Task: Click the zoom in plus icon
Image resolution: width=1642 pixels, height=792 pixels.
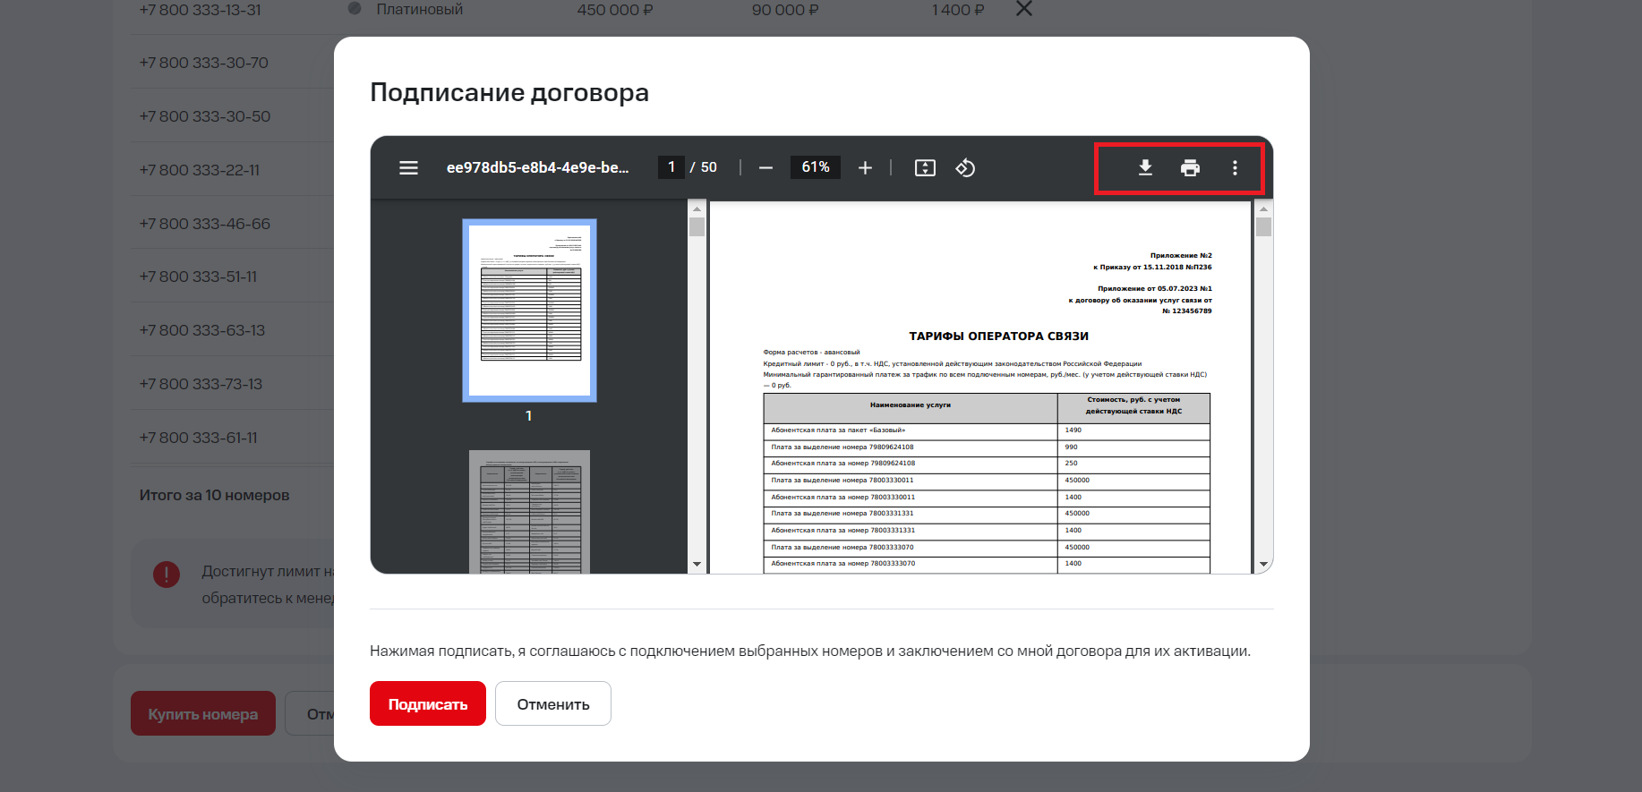Action: coord(865,168)
